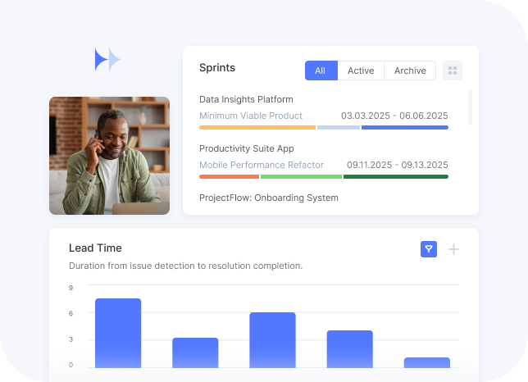This screenshot has width=528, height=382.
Task: Select the All sprints tab
Action: point(321,70)
